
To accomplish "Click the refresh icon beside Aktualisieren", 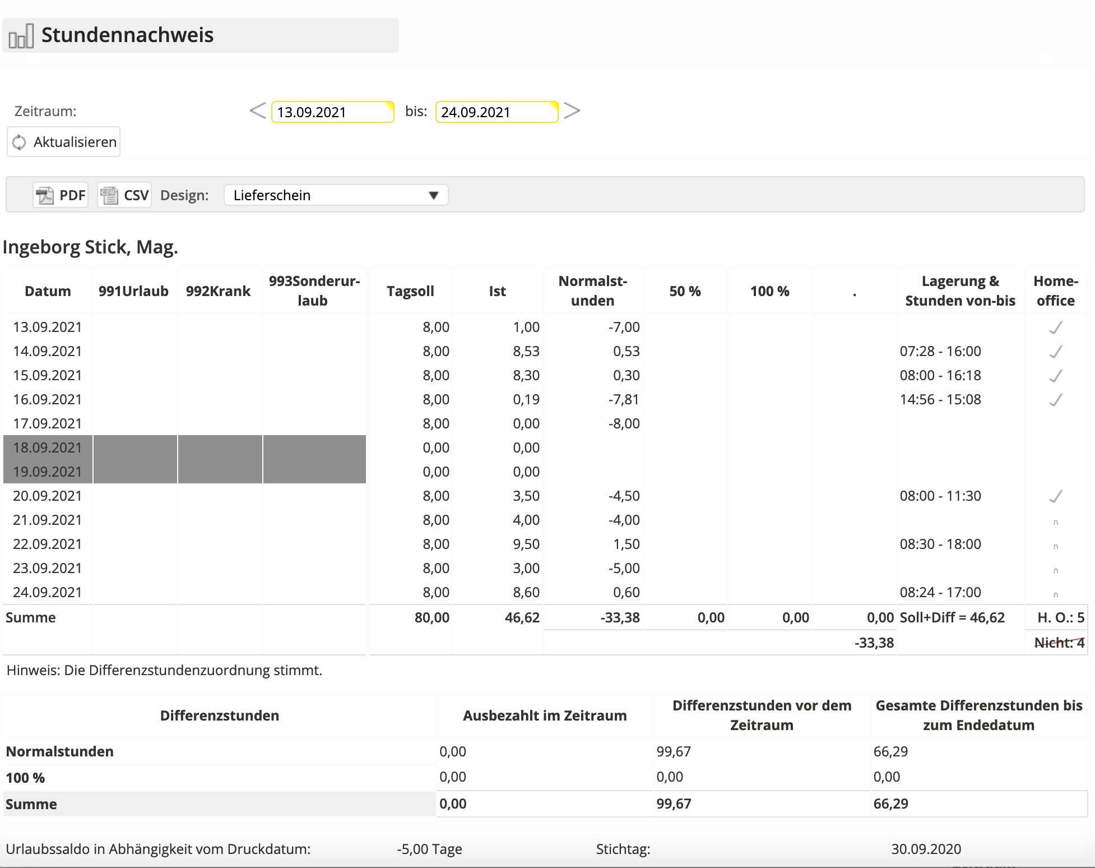I will point(20,142).
